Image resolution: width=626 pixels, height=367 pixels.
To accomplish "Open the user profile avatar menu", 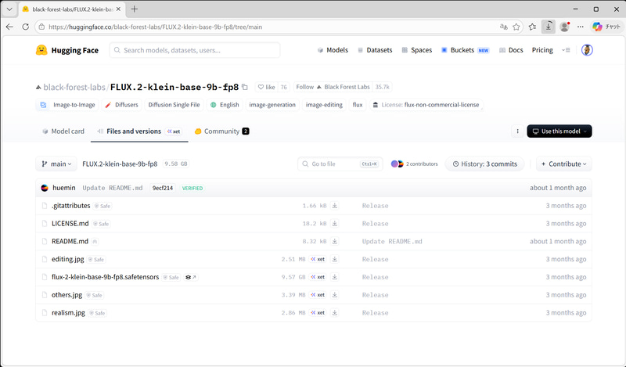I will click(586, 50).
